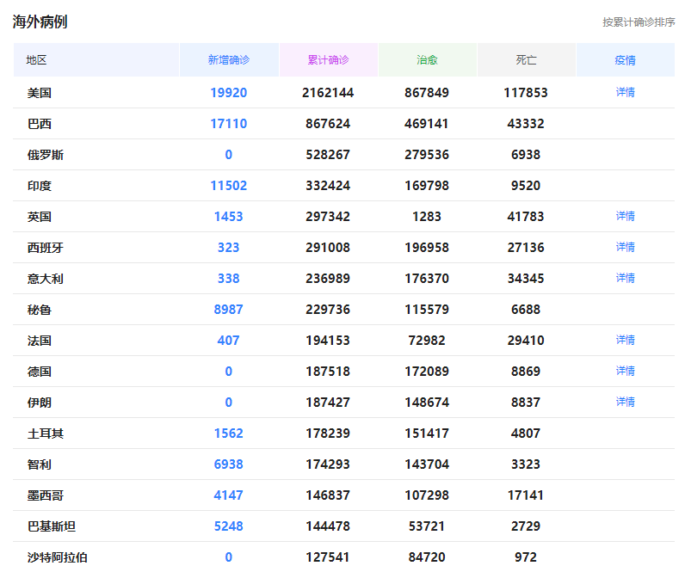685x572 pixels.
Task: Open 详情 link for 美国 row
Action: (x=625, y=93)
